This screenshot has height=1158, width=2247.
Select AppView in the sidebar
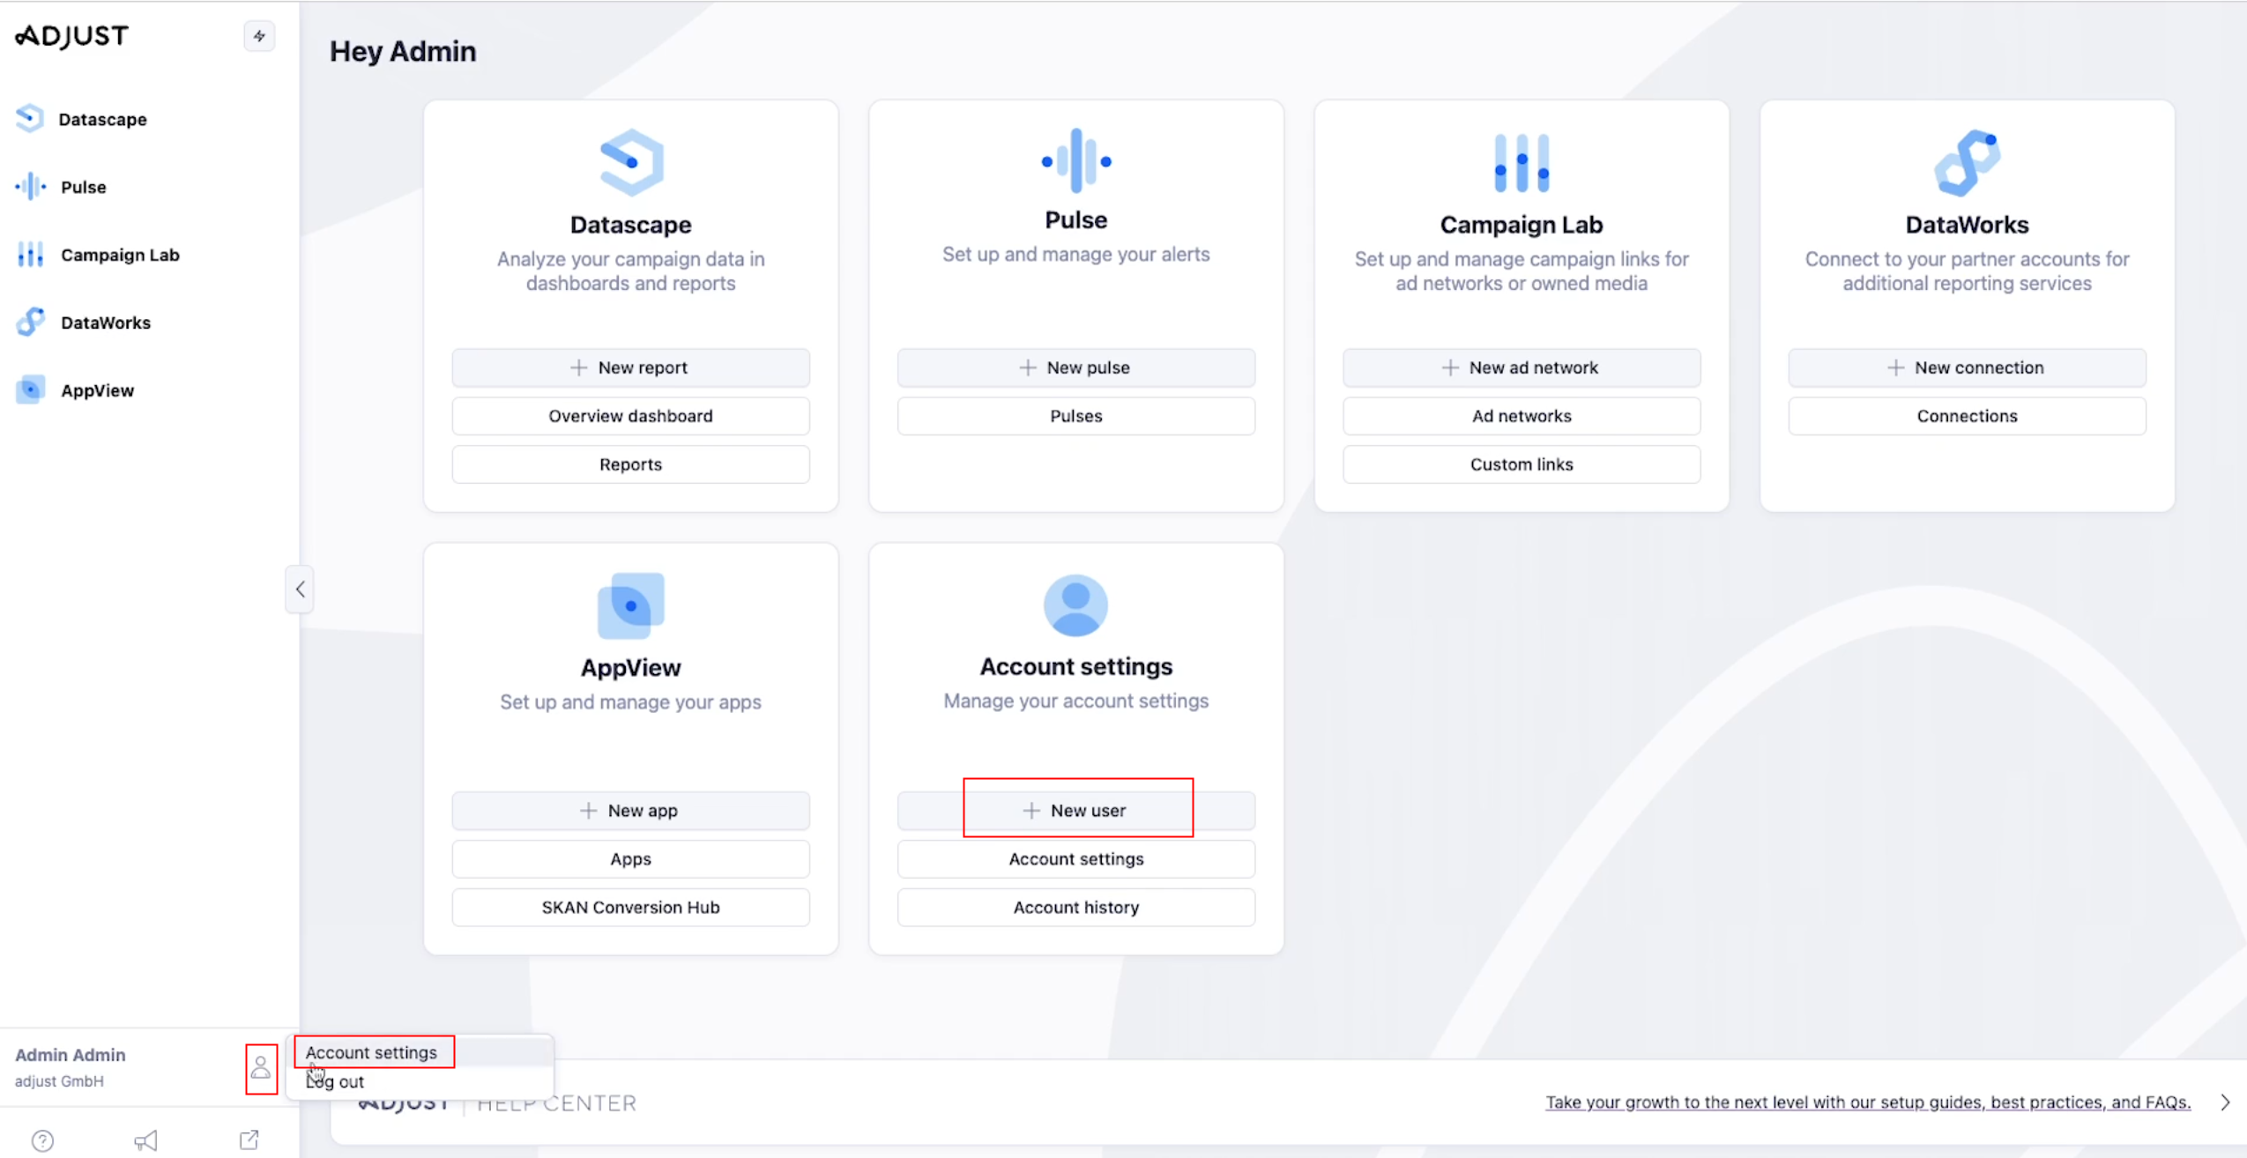point(97,390)
